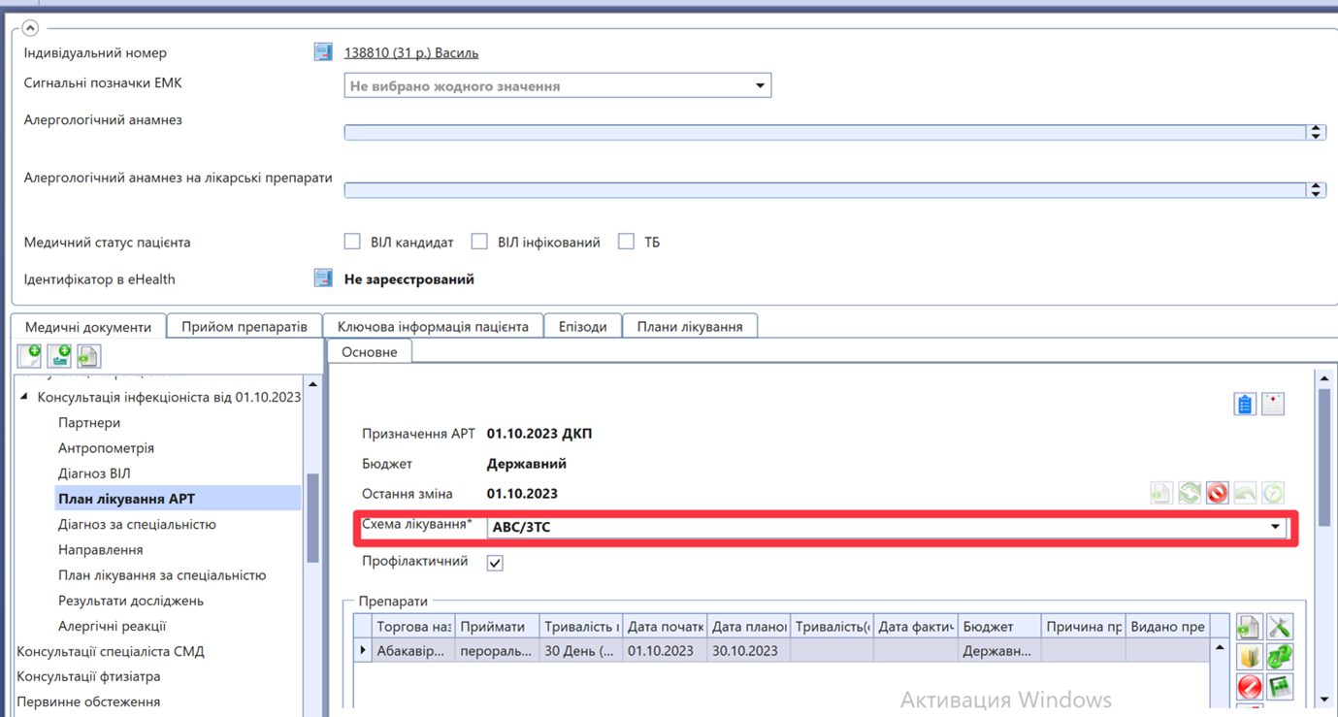1338x717 pixels.
Task: Open patient link 138810 (31 р.) Василь
Action: point(411,53)
